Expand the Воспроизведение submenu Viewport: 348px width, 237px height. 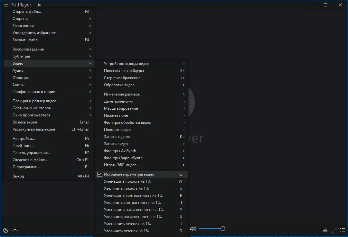tap(49, 49)
